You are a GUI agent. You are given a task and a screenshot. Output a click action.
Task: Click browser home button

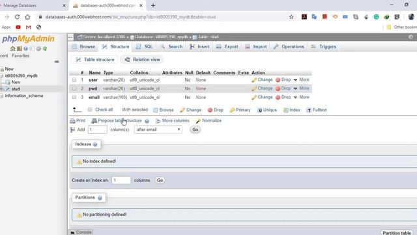(x=27, y=17)
